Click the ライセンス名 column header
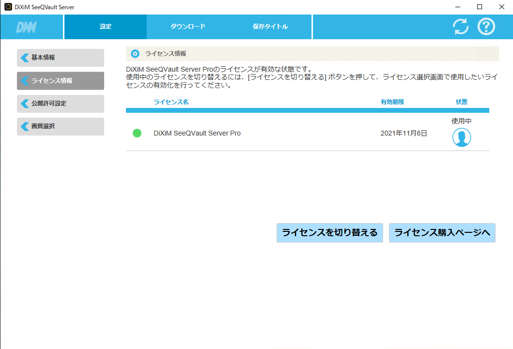Screen dimensions: 513x349 (171, 102)
